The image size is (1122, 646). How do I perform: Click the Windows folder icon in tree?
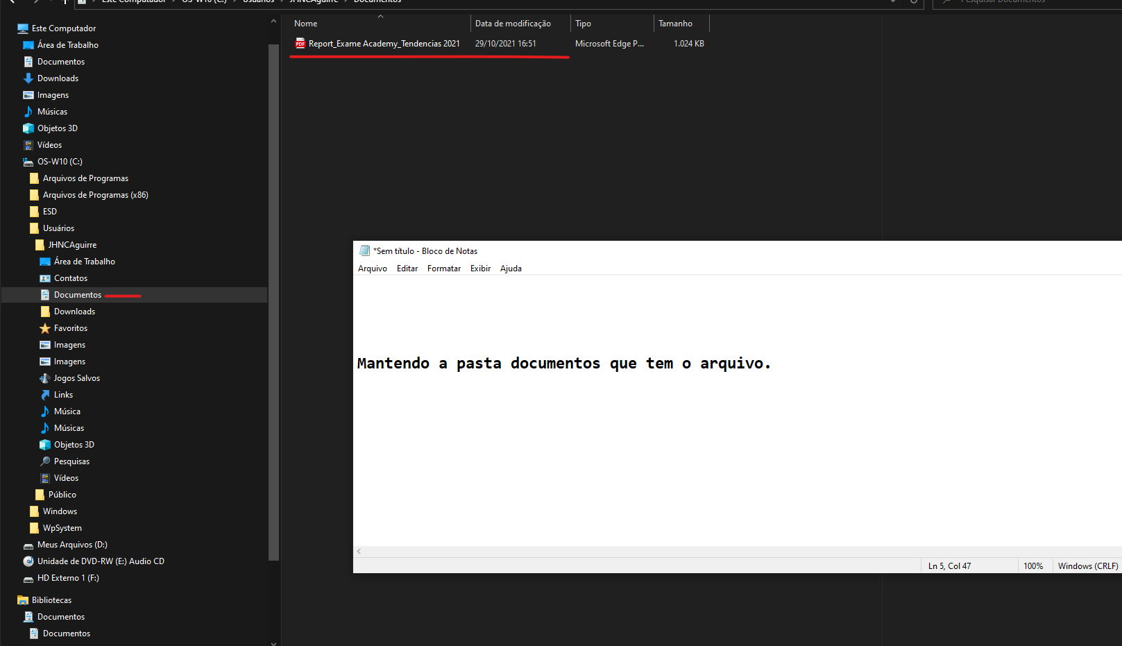[34, 511]
